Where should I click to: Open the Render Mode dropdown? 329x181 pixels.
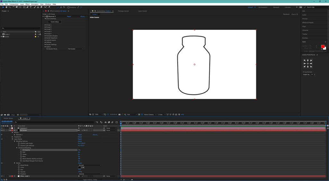pos(75,49)
